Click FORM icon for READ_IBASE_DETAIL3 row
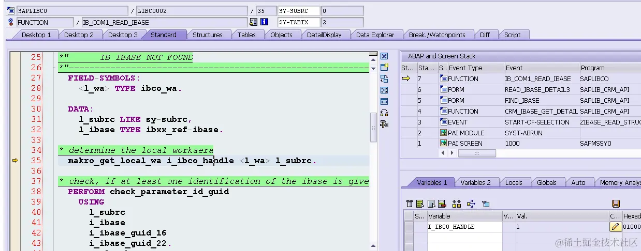Screen dimensions: 641x251 [443, 89]
